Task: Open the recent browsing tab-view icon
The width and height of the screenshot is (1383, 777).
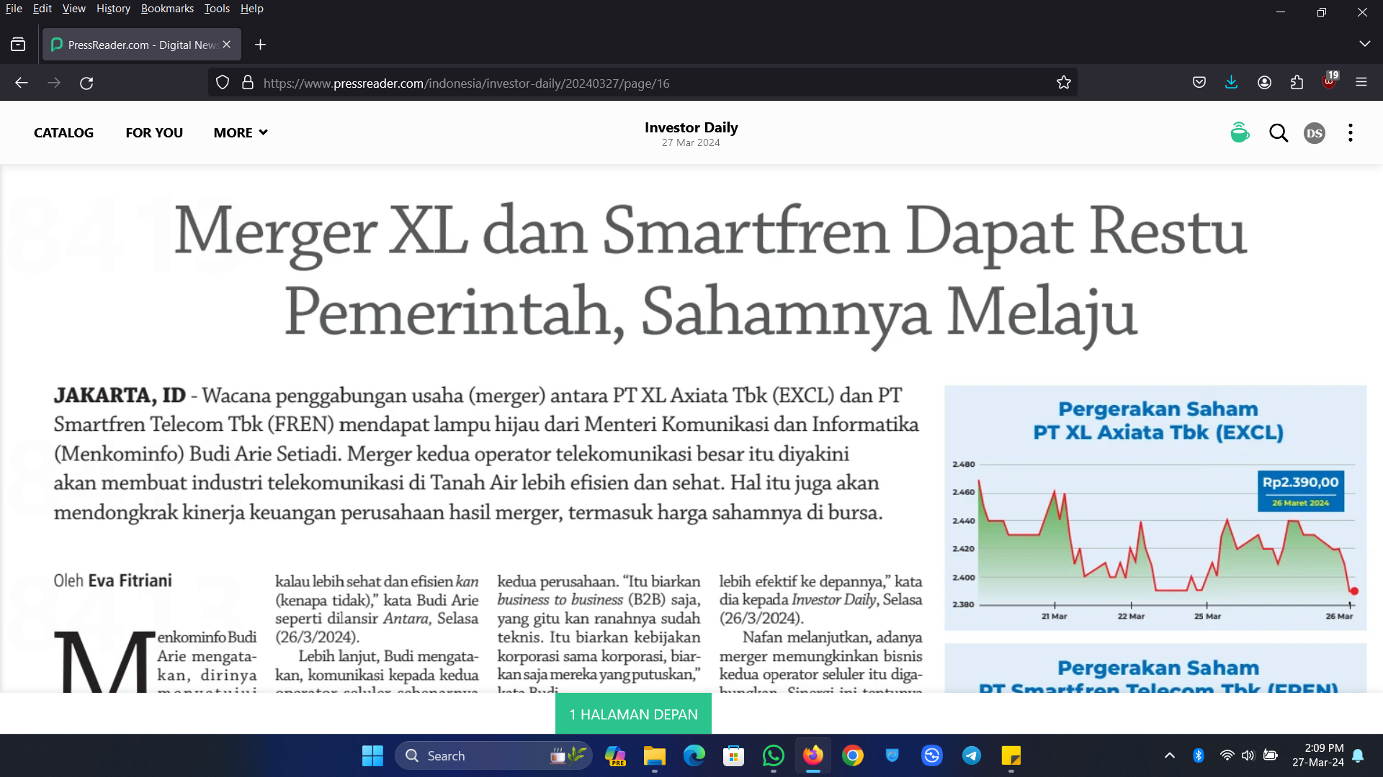Action: click(x=18, y=45)
